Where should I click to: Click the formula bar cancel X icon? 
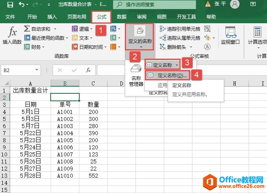(x=60, y=70)
